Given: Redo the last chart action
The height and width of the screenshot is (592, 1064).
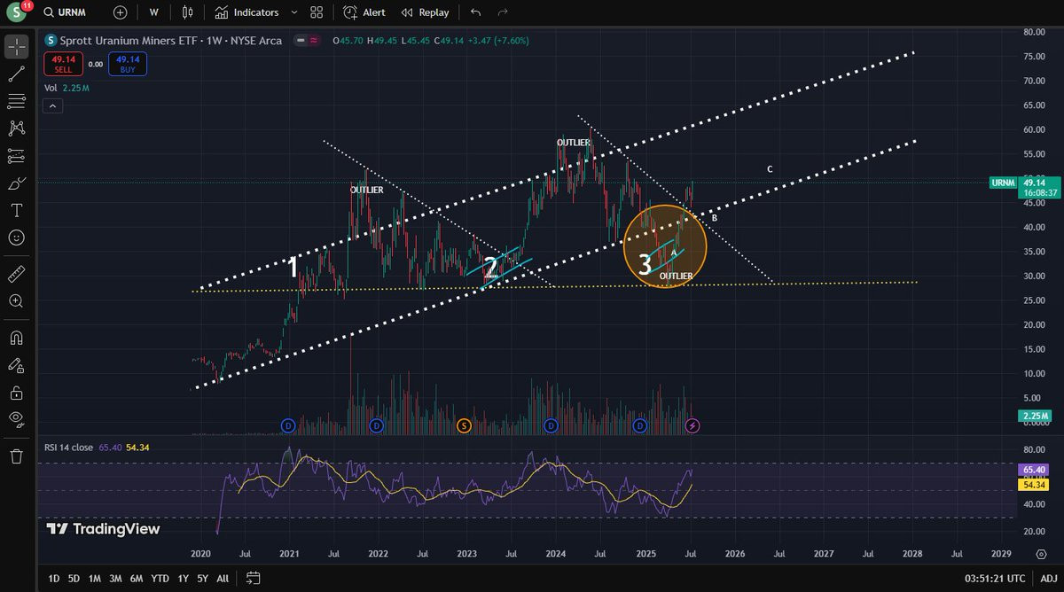Looking at the screenshot, I should tap(503, 12).
